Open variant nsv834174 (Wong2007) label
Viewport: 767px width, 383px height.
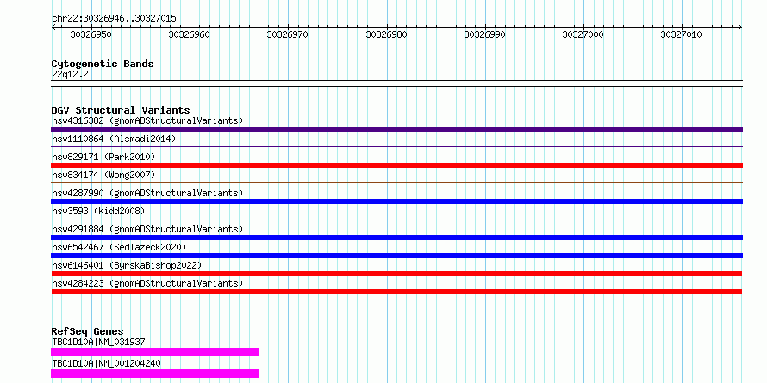[x=103, y=175]
